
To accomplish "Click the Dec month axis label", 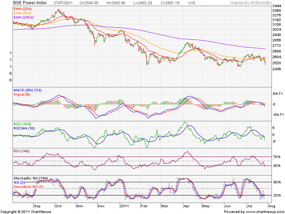I will click(101, 206).
